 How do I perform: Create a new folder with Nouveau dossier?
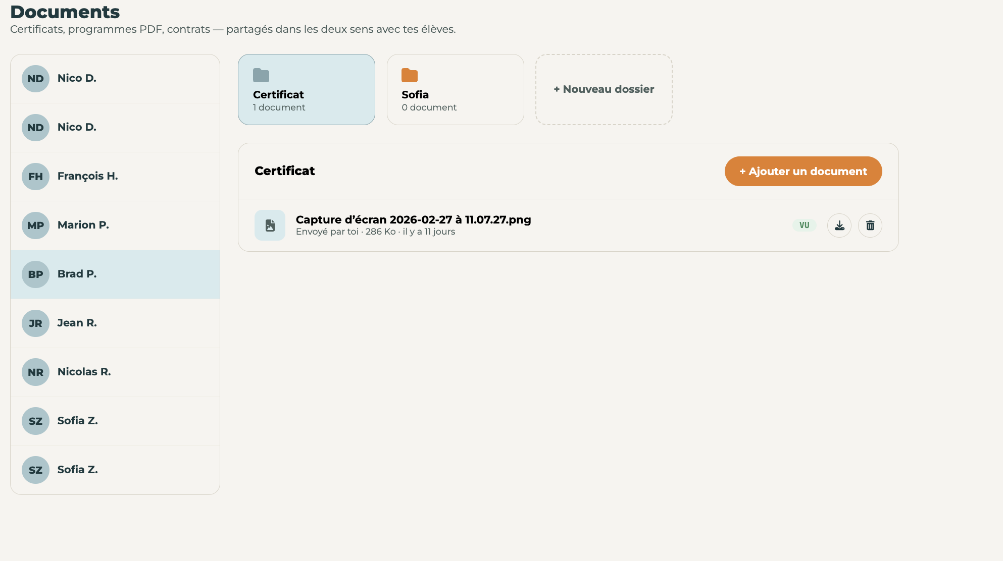click(x=604, y=89)
